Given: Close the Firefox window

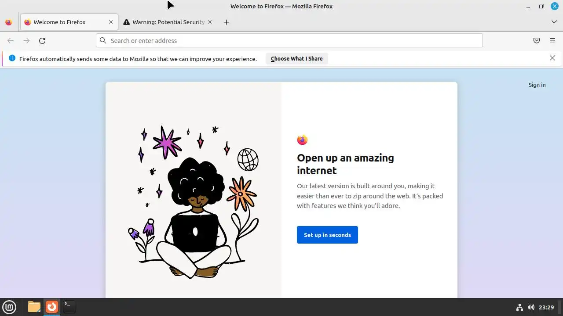Looking at the screenshot, I should [x=554, y=6].
